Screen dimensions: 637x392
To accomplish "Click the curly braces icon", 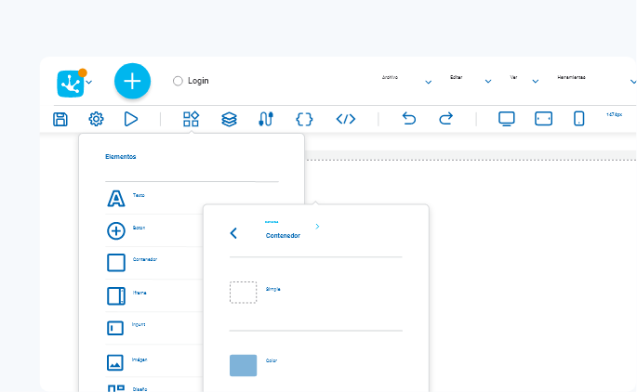I will click(304, 119).
